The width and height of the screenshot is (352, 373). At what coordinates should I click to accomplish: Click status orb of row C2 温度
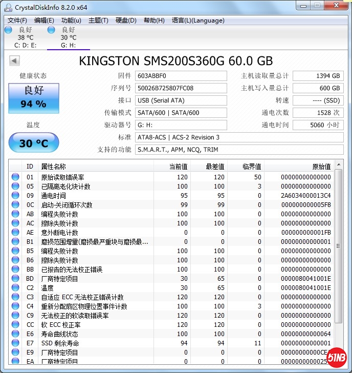point(15,287)
